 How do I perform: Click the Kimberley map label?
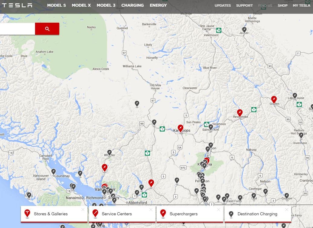click(x=301, y=174)
